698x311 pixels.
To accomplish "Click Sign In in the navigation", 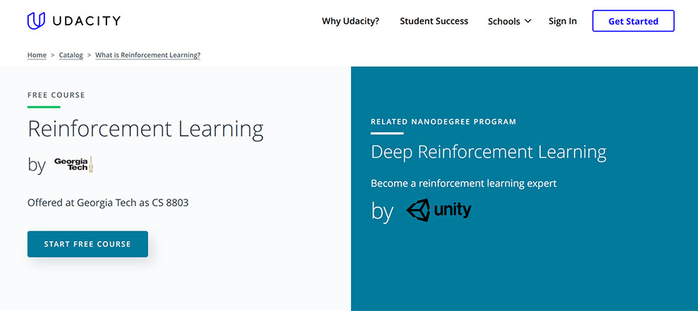I will (x=563, y=21).
